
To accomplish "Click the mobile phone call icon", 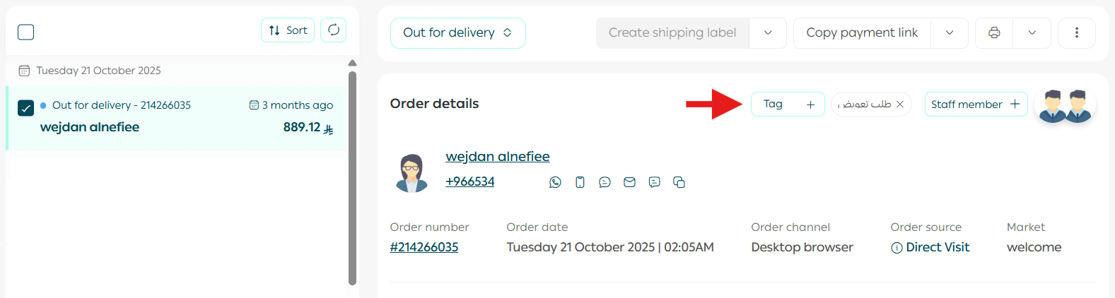I will point(580,182).
